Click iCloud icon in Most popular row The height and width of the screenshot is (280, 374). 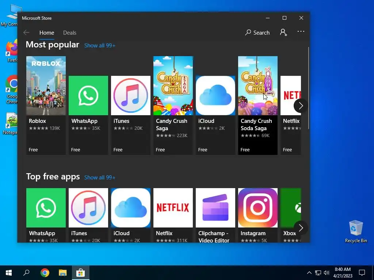click(x=215, y=96)
